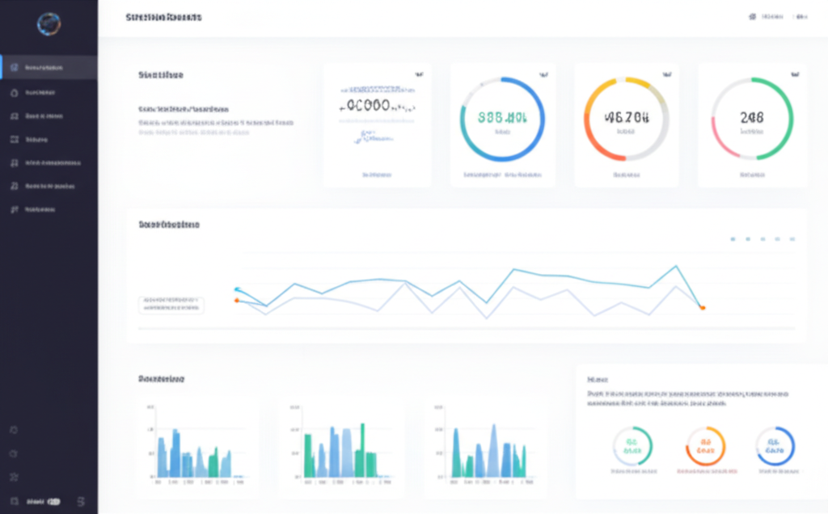Screen dimensions: 828x514
Task: Toggle dark mode switch at the sidebar bottom
Action: coord(53,499)
